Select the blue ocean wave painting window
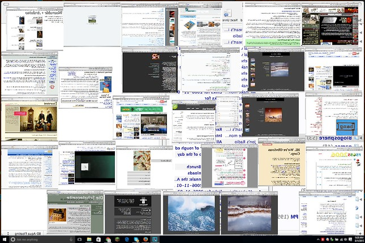Screen dimensions: 365x243 pyautogui.click(x=191, y=213)
